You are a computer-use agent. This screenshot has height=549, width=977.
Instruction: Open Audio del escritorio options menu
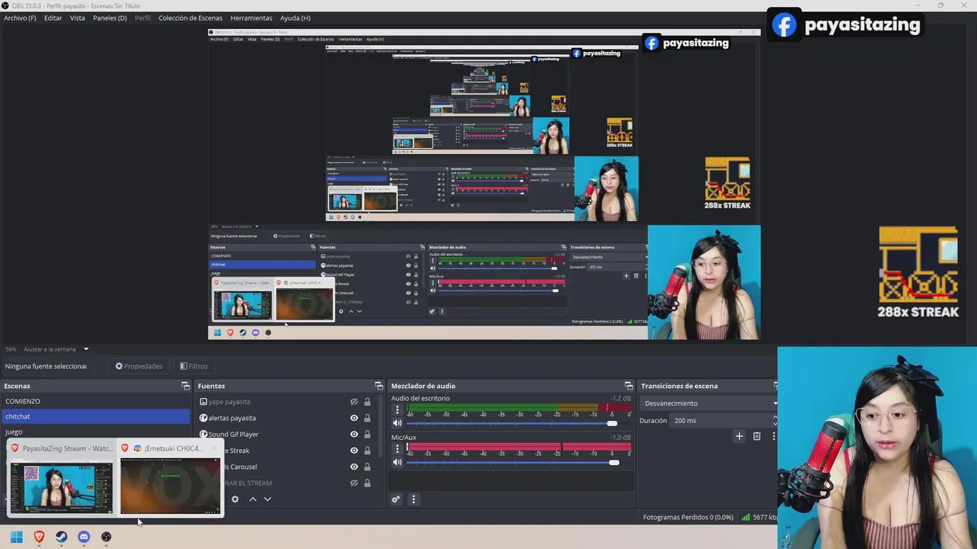pos(397,409)
